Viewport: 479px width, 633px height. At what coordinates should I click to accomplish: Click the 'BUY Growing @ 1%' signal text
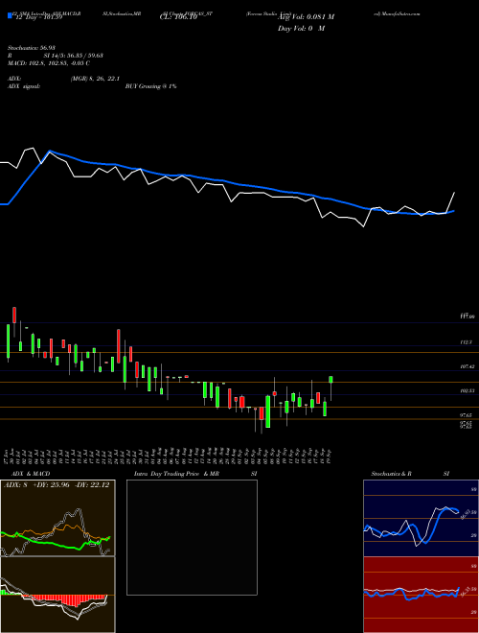(150, 86)
